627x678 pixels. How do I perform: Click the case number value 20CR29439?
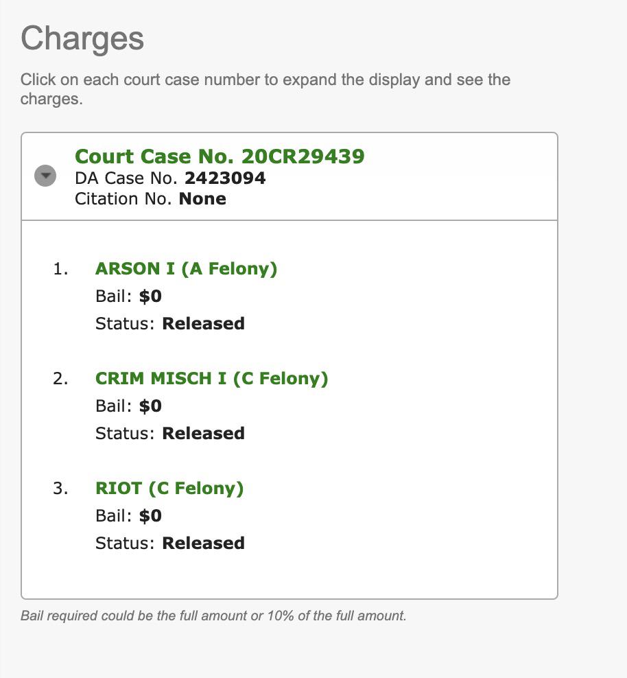303,156
